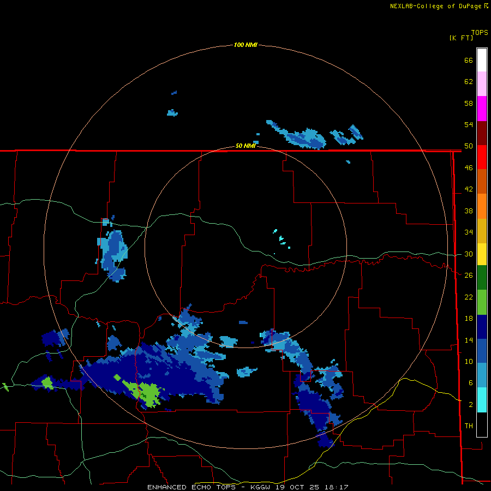Click the TOPS legend title
This screenshot has height=491, width=491.
[x=480, y=32]
